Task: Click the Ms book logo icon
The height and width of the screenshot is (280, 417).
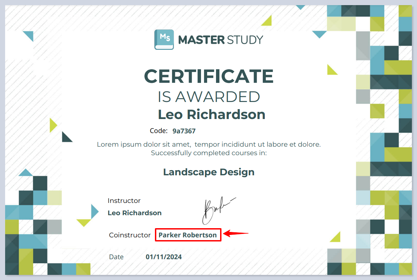Action: pos(164,40)
